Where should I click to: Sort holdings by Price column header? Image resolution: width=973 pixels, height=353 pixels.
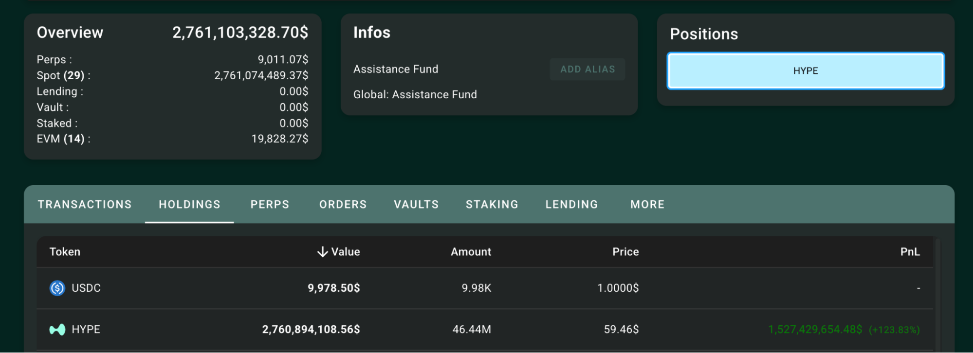click(625, 252)
